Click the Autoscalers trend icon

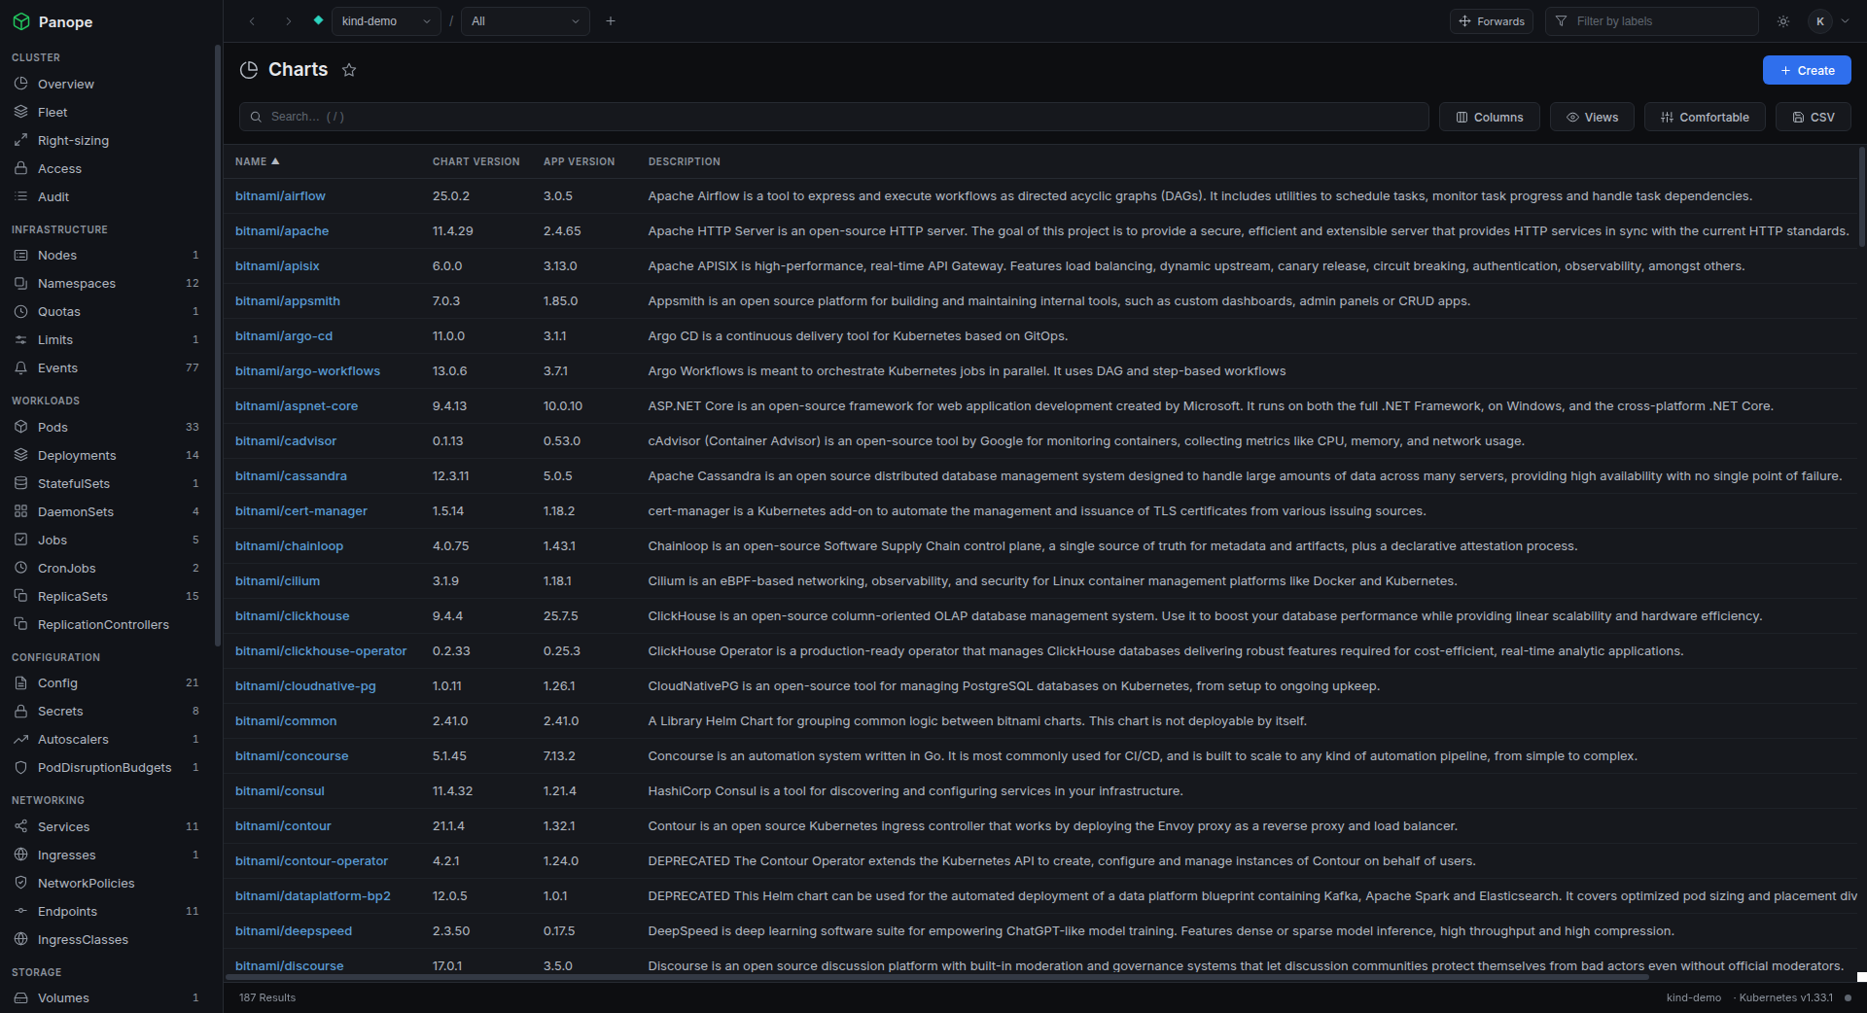coord(20,739)
